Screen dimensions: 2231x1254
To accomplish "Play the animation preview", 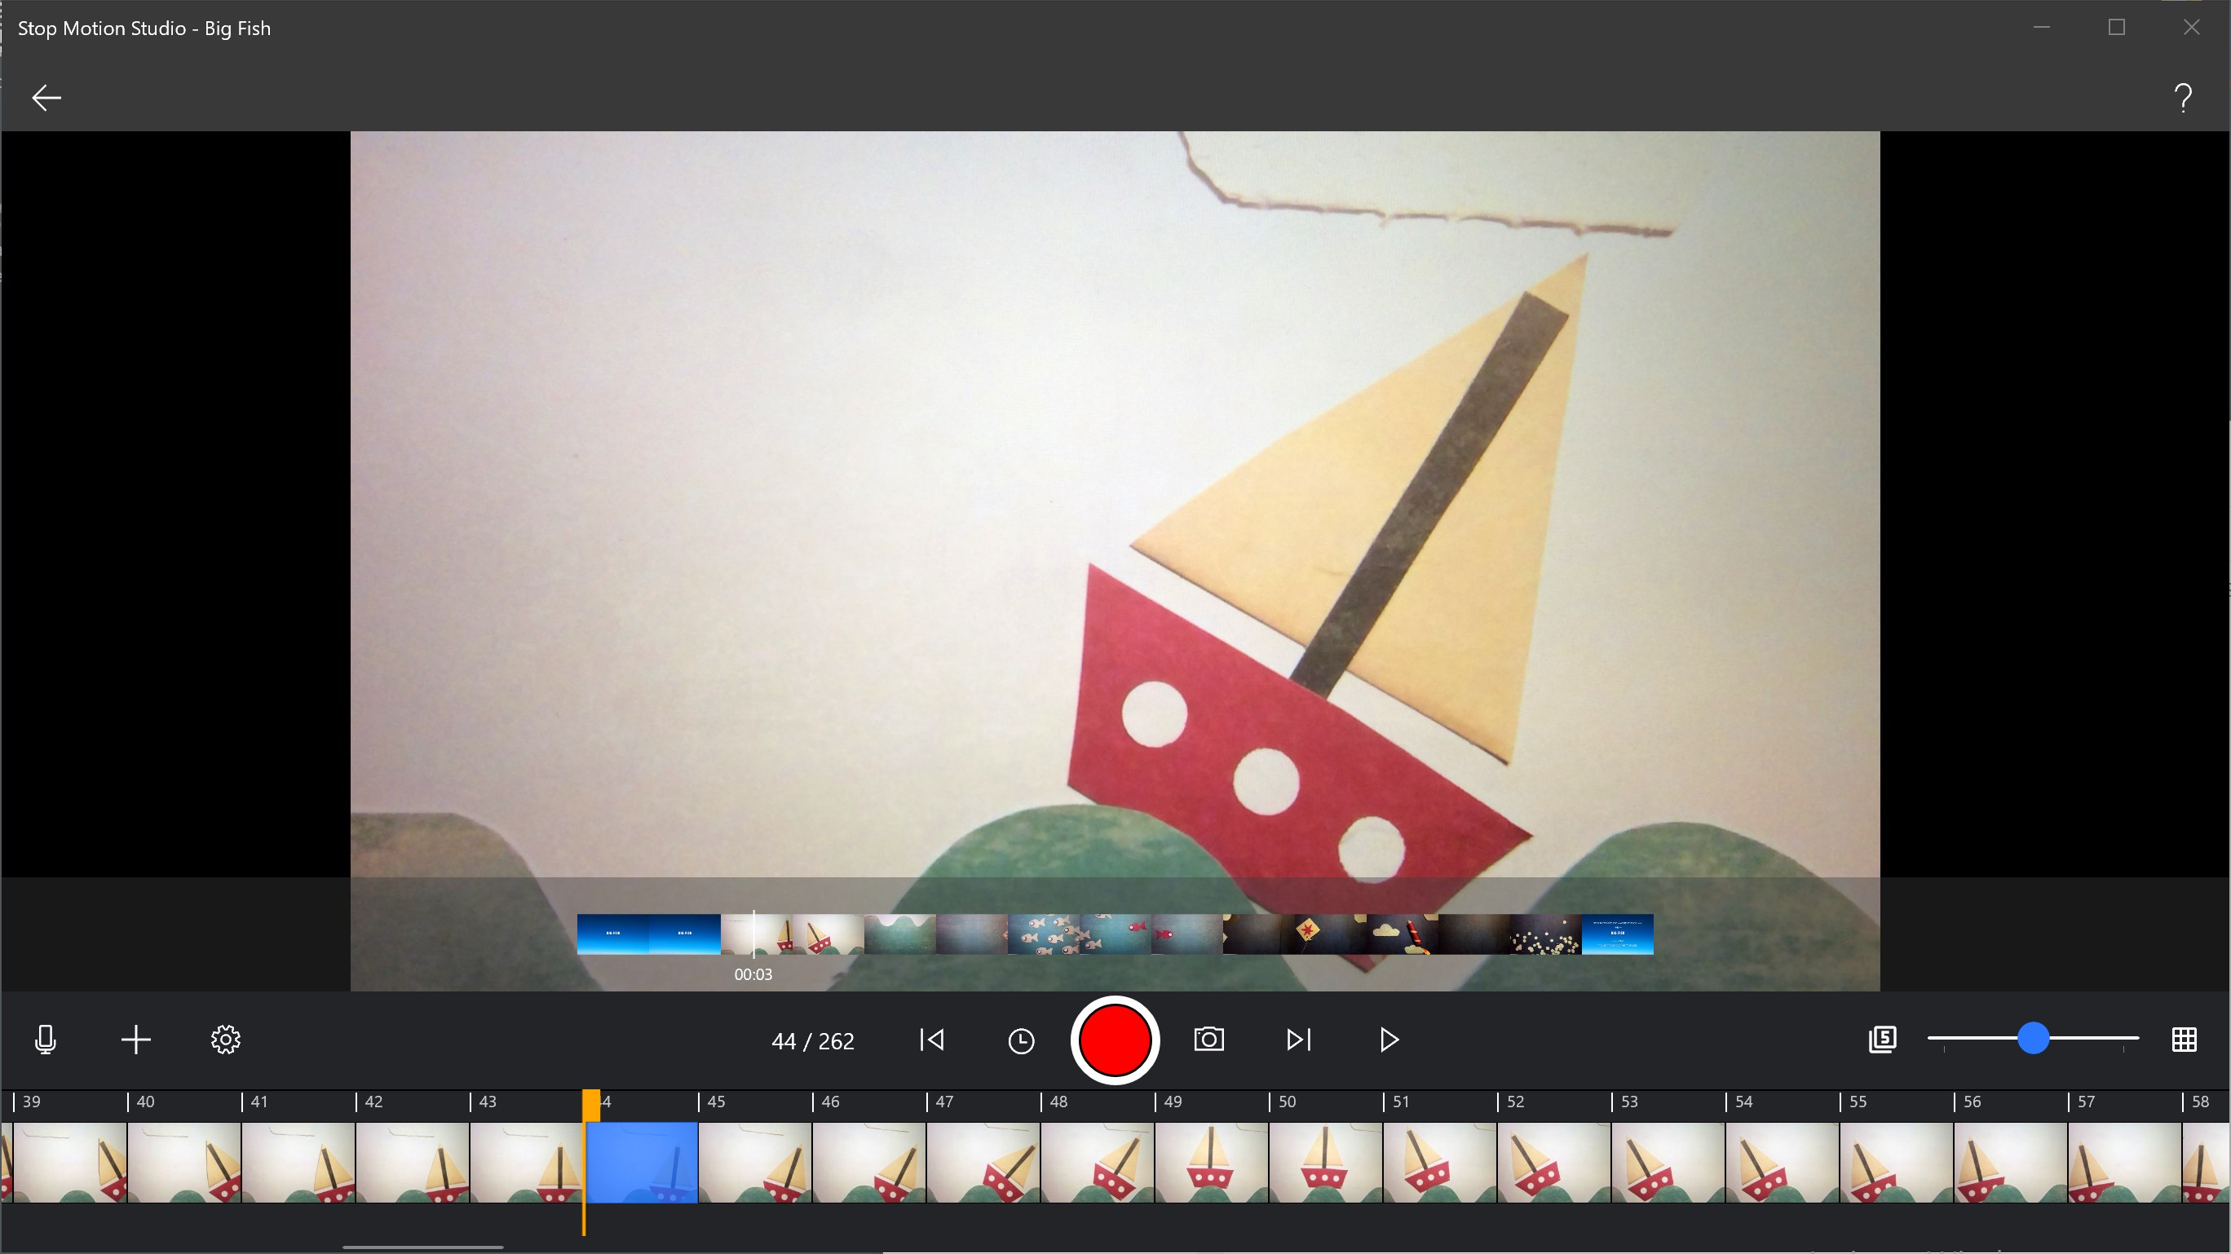I will tap(1389, 1040).
